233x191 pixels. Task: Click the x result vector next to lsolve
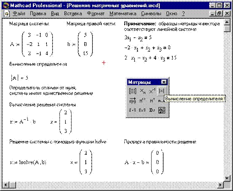click(x=82, y=162)
